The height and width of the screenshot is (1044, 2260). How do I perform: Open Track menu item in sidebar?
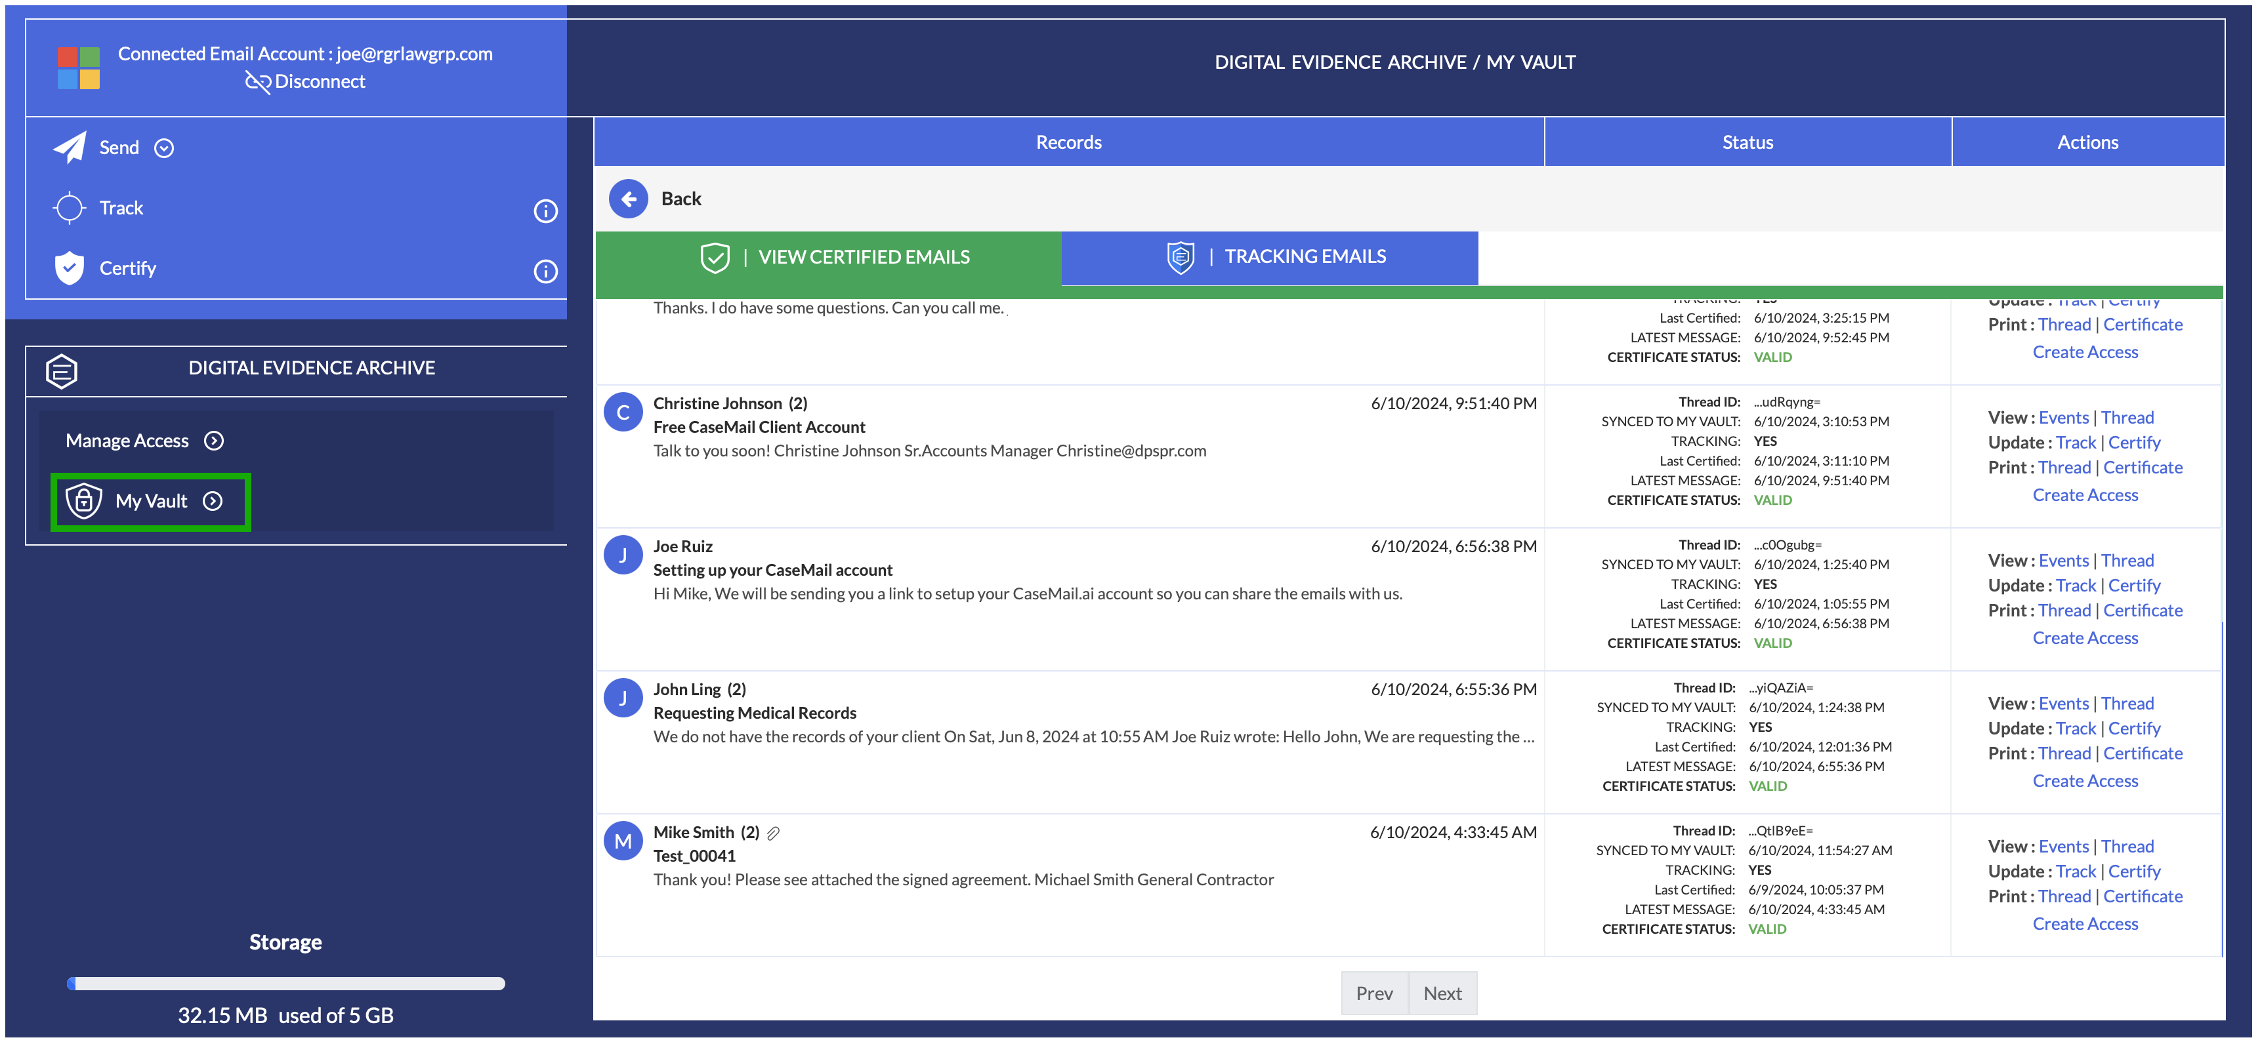pos(121,208)
